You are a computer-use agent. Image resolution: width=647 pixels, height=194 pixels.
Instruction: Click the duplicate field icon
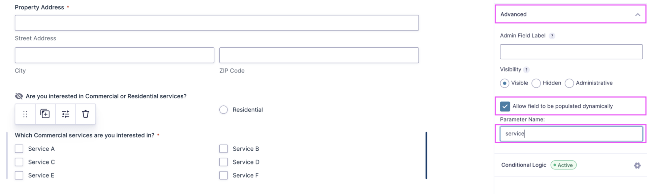coord(45,114)
